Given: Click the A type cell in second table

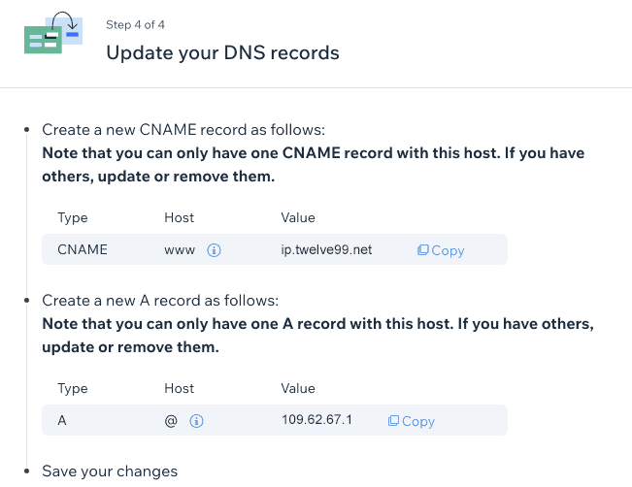Looking at the screenshot, I should point(62,420).
